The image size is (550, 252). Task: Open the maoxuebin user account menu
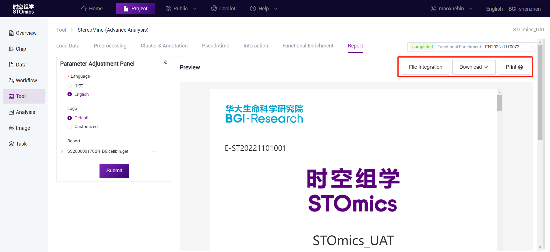(451, 9)
